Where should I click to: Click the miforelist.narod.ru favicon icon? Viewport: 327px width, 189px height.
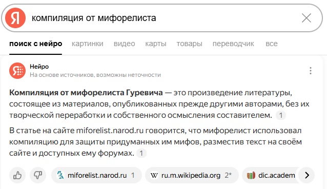click(60, 175)
